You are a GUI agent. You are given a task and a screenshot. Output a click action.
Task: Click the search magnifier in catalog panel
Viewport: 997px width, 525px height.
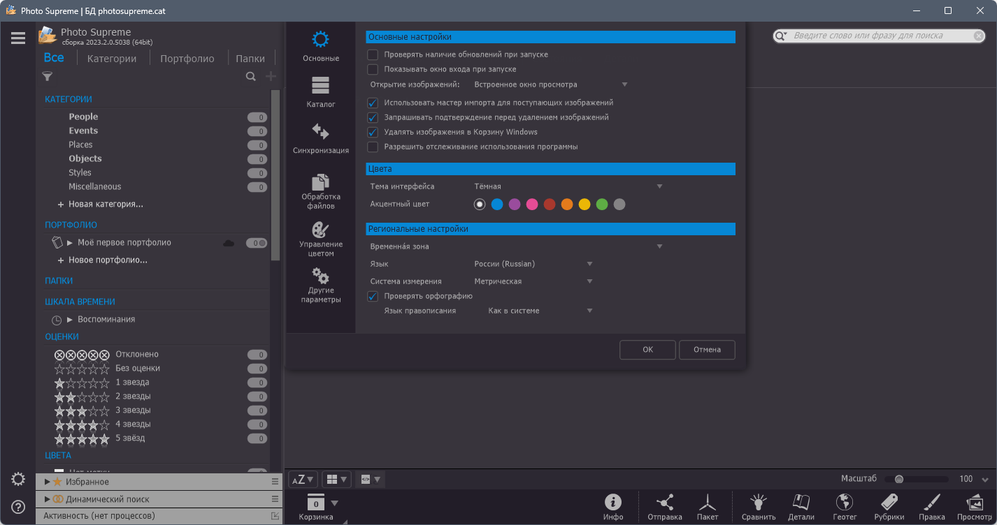(250, 77)
